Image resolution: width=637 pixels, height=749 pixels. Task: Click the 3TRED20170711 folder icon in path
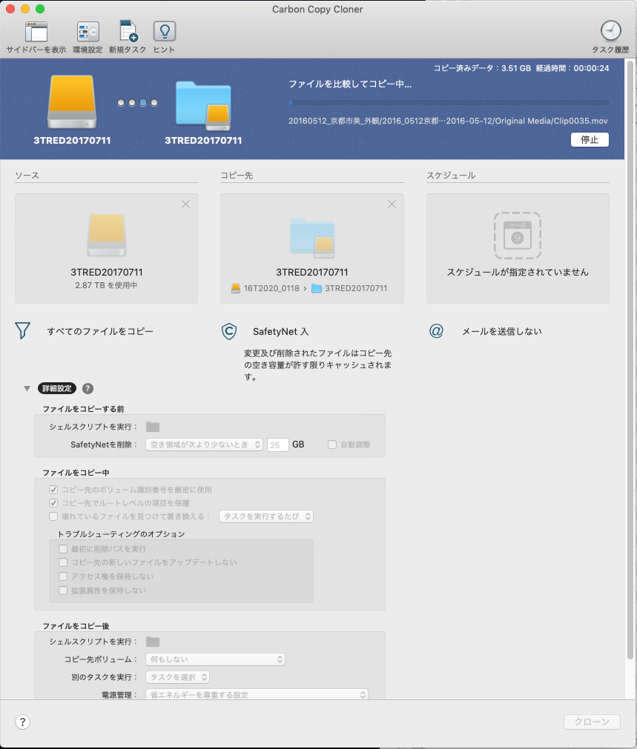(317, 288)
